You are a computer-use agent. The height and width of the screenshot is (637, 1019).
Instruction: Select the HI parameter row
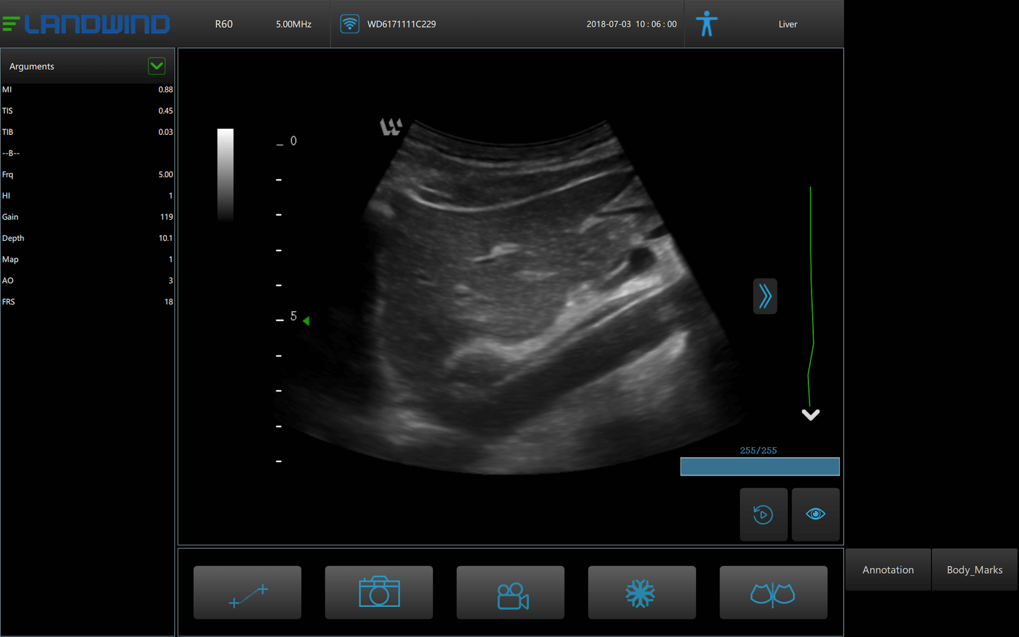point(88,195)
